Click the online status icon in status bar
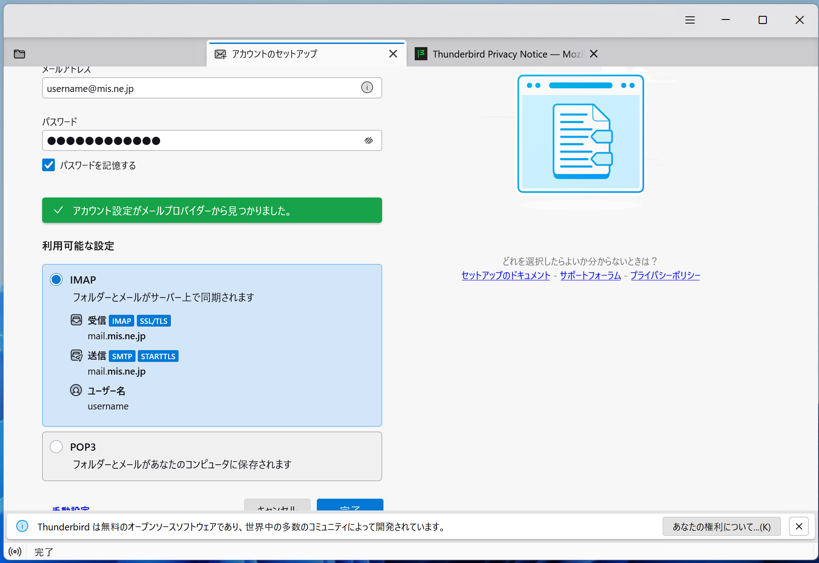This screenshot has width=819, height=563. click(x=15, y=551)
